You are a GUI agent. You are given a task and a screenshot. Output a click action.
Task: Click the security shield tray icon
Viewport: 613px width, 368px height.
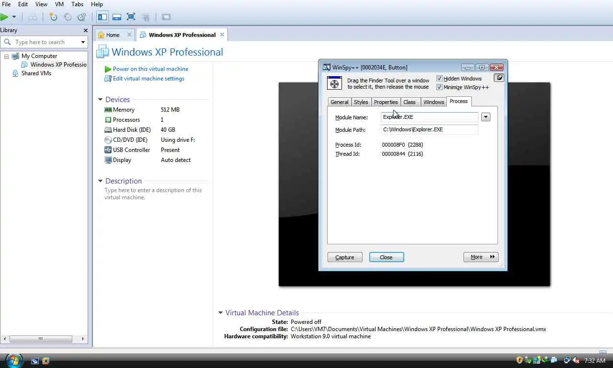[x=520, y=360]
